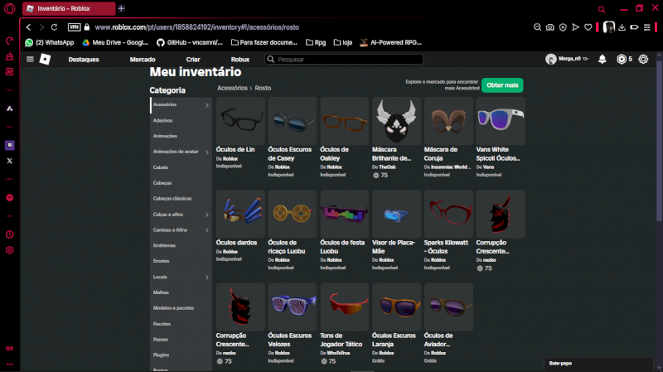The width and height of the screenshot is (663, 372).
Task: Open the notifications bell
Action: coord(603,59)
